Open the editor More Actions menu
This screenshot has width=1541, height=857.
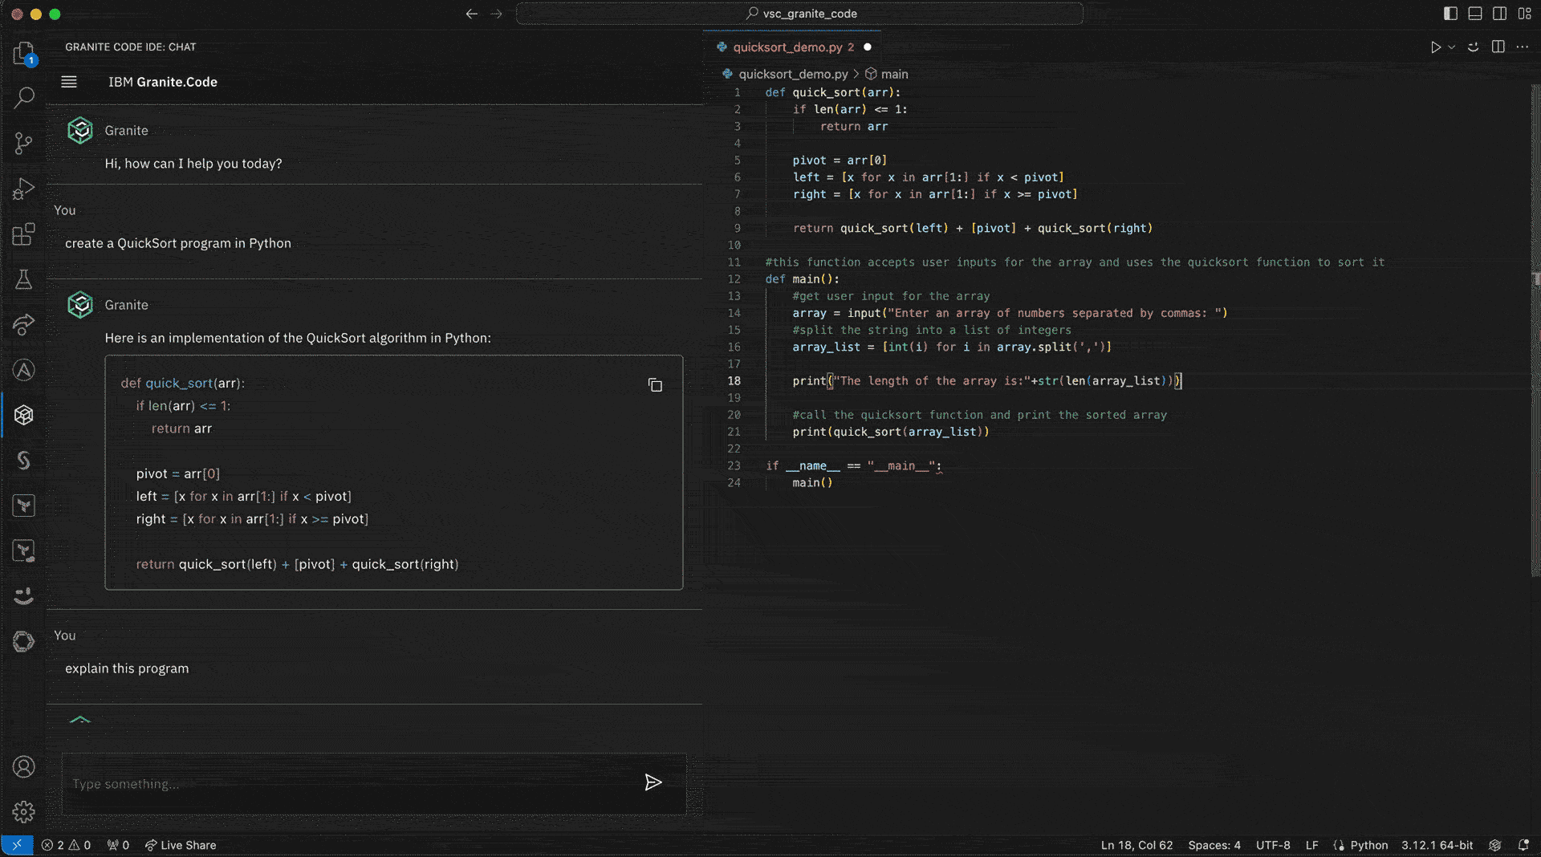[x=1523, y=47]
